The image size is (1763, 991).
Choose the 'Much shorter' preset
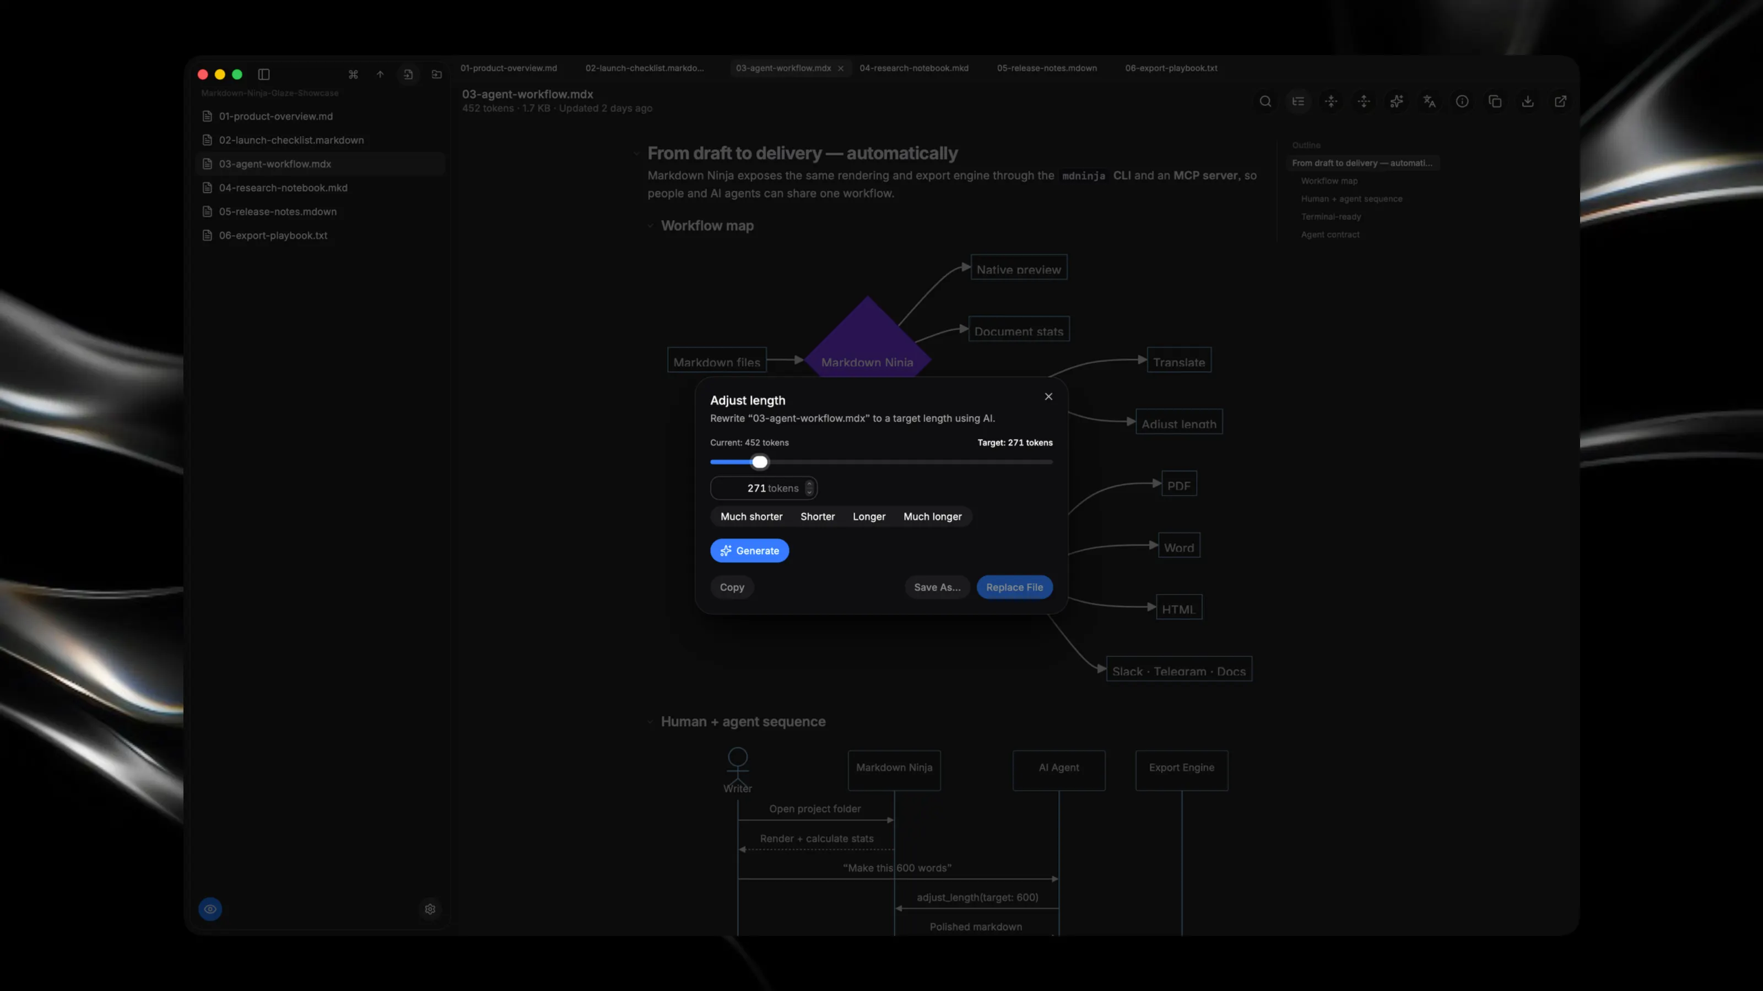point(751,516)
